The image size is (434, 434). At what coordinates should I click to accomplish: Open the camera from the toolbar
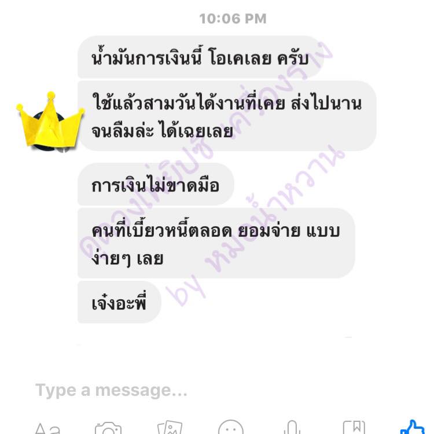tap(108, 428)
